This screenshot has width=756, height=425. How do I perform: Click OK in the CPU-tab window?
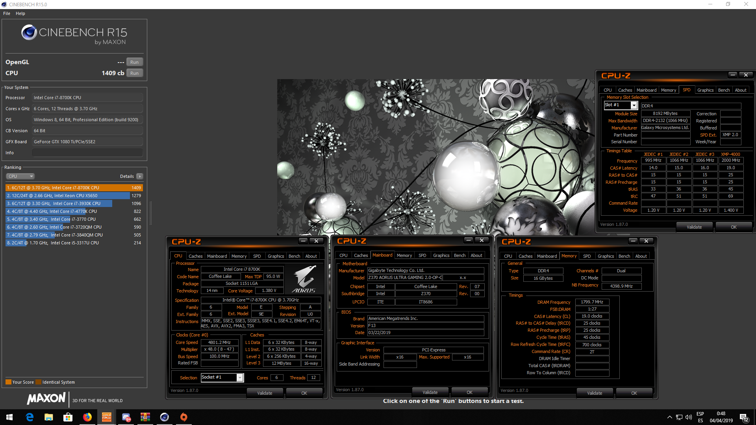point(304,393)
